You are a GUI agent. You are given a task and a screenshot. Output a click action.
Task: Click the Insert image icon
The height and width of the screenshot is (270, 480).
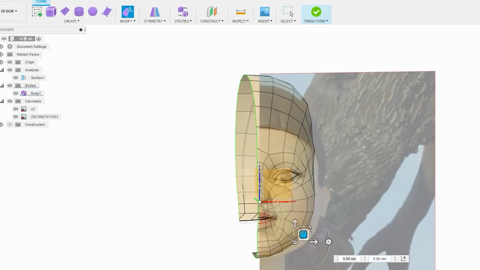[265, 12]
